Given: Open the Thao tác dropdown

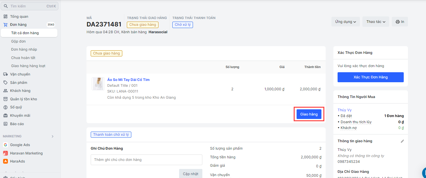Looking at the screenshot, I should pyautogui.click(x=376, y=22).
